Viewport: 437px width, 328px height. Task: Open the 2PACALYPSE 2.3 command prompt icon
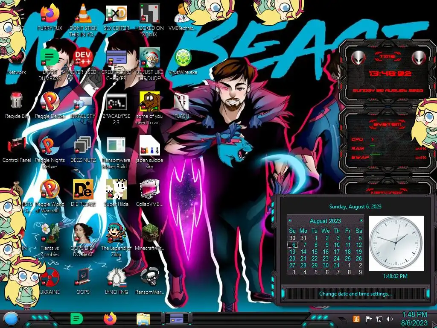click(x=116, y=102)
